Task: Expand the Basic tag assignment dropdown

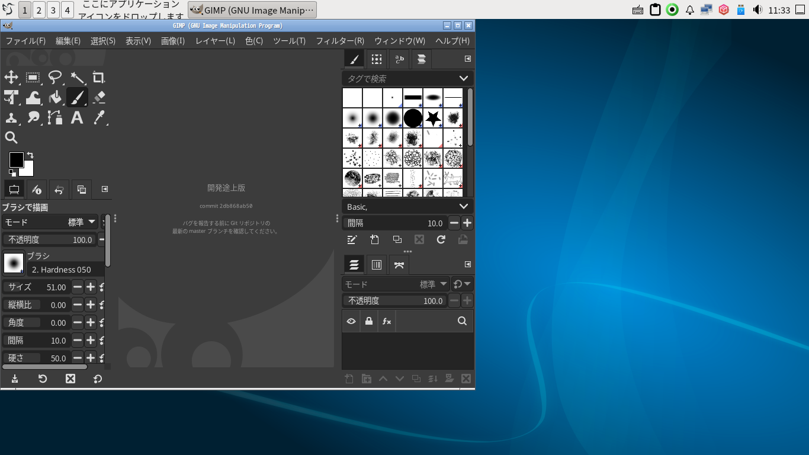Action: pyautogui.click(x=463, y=206)
